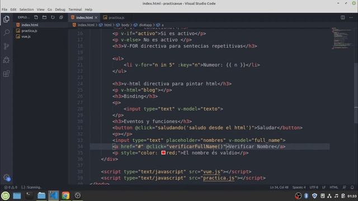Switch to the index.html tab
This screenshot has width=358, height=201.
coord(84,17)
